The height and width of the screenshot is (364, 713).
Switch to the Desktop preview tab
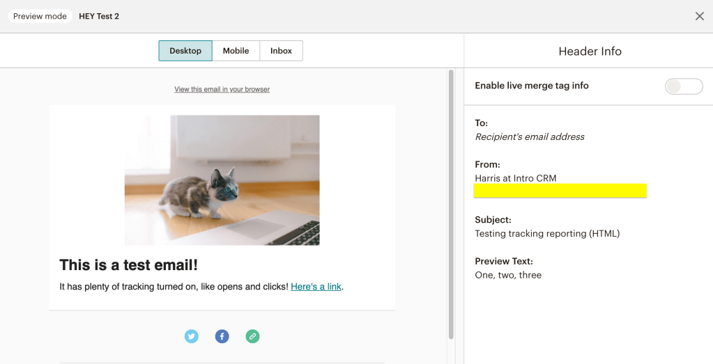coord(185,51)
